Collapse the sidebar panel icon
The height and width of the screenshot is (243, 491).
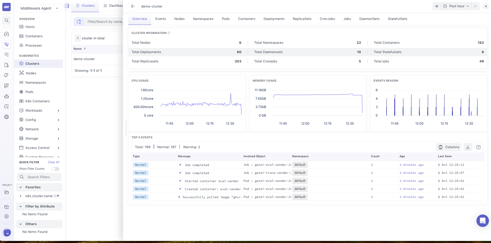point(67,6)
